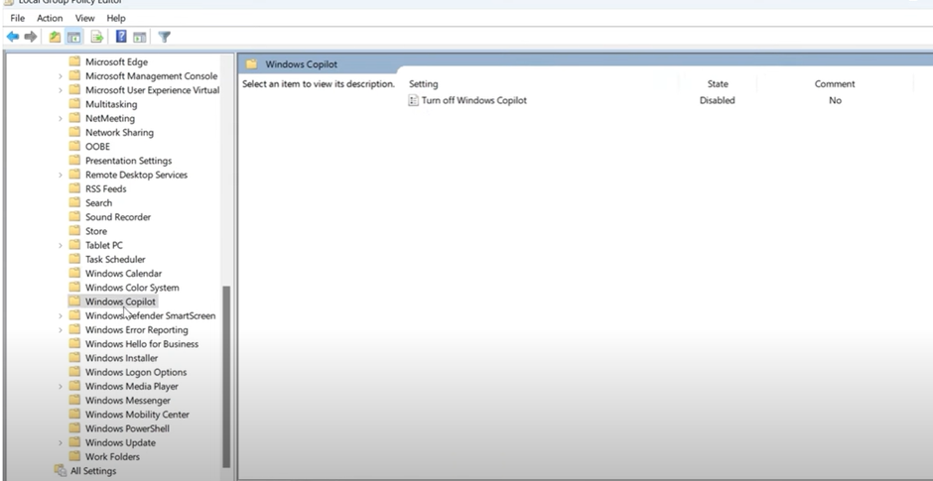Click the Filter funnel toolbar icon
Viewport: 933px width, 481px height.
(x=165, y=37)
